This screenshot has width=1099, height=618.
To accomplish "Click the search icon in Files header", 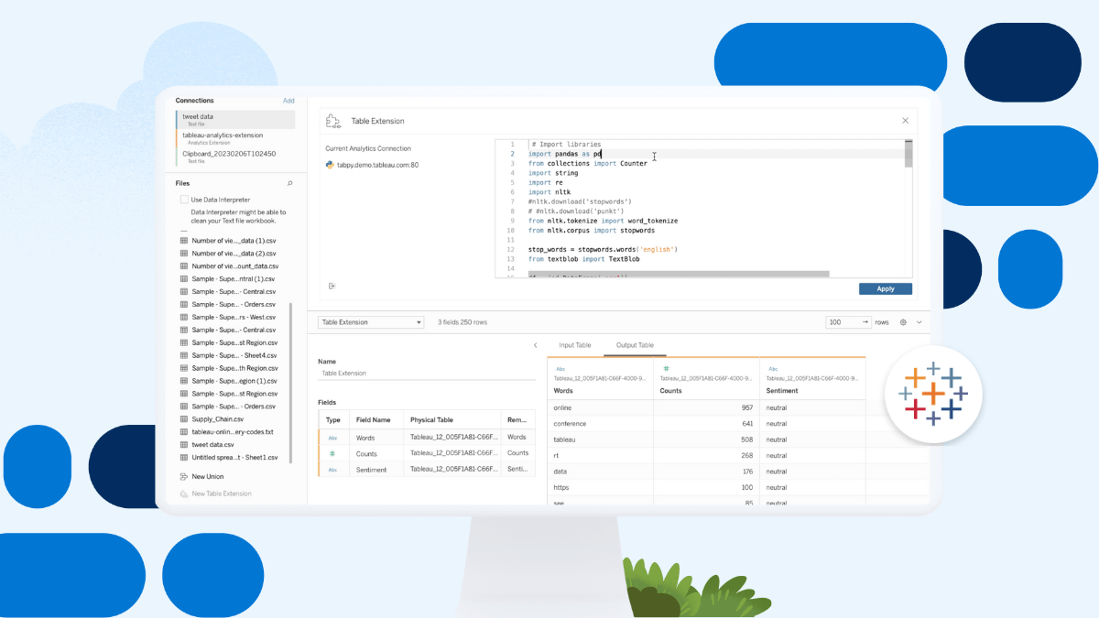I will tap(289, 183).
